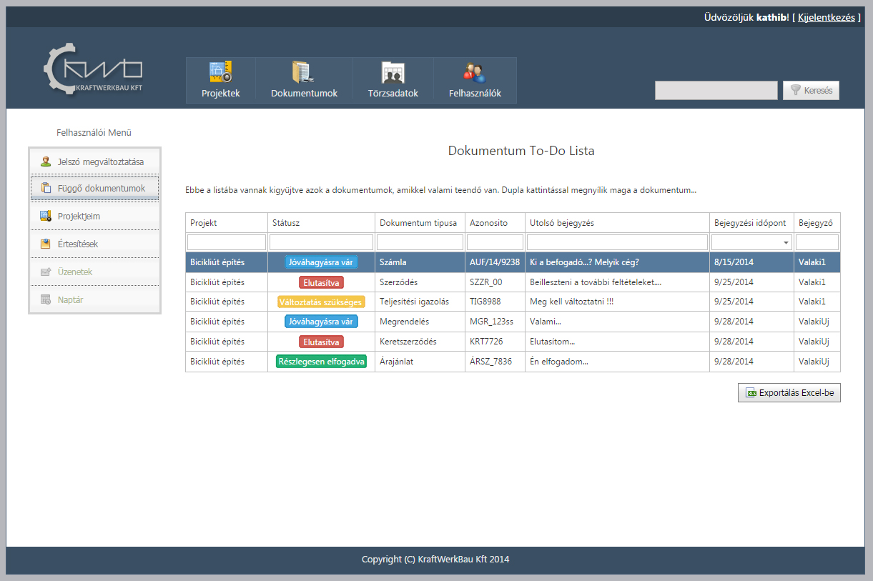Open Projektjeim from the sidebar
Image resolution: width=873 pixels, height=581 pixels.
(x=94, y=216)
